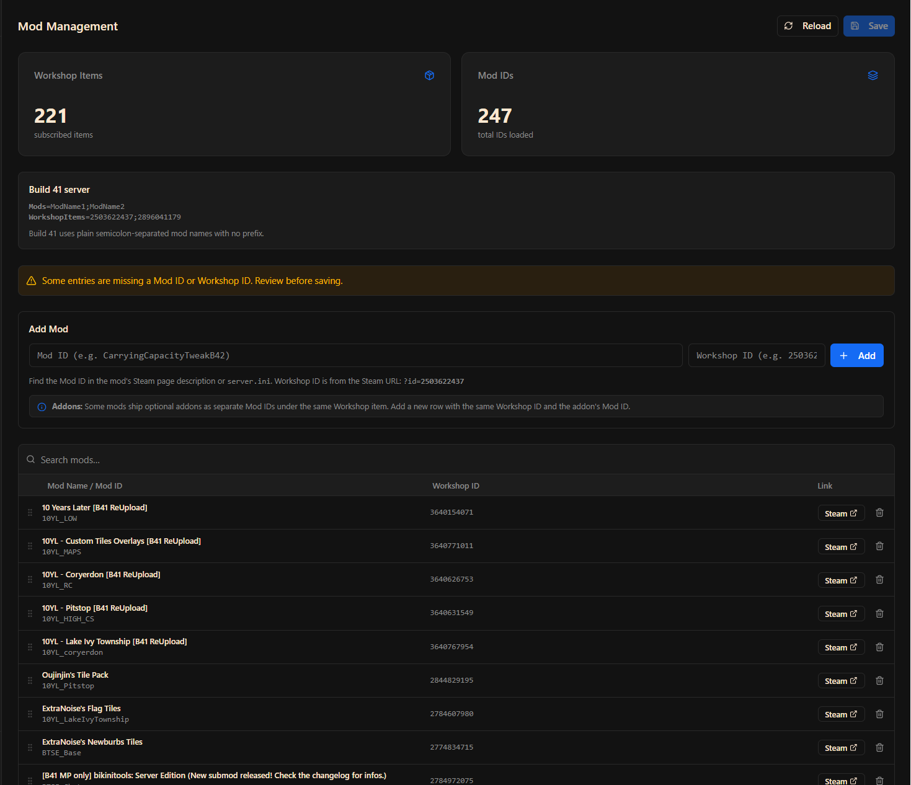Open Steam page for Oujinjin's Tile Pack

coord(841,681)
